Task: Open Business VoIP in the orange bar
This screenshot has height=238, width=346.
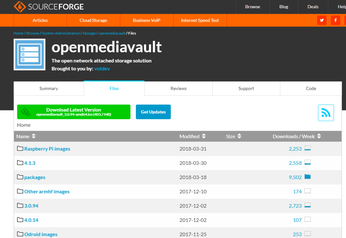Action: [147, 20]
